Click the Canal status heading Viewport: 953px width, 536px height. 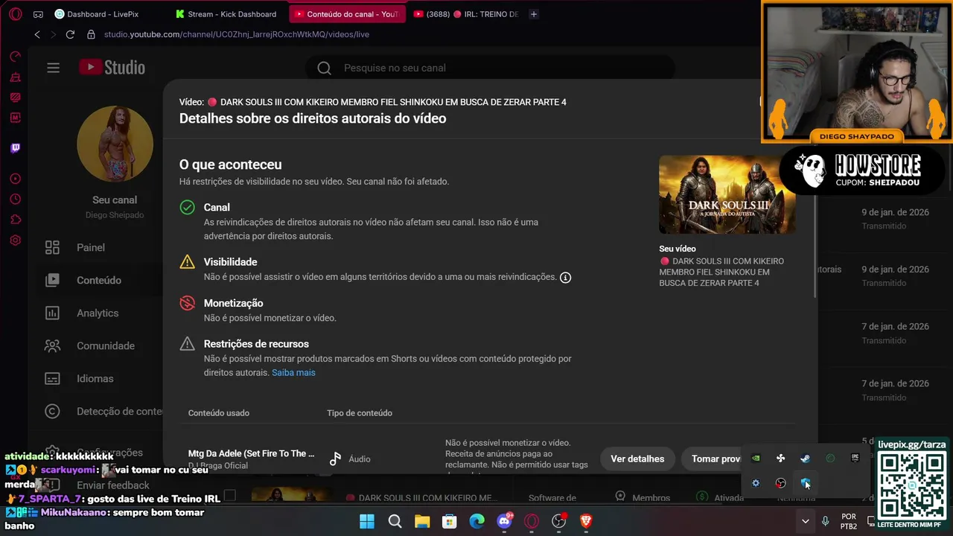click(217, 207)
